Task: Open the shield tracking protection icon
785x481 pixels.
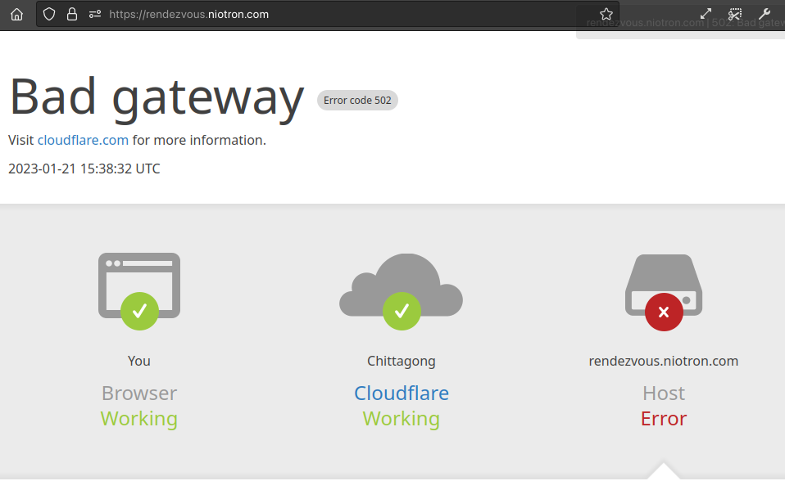Action: coord(49,14)
